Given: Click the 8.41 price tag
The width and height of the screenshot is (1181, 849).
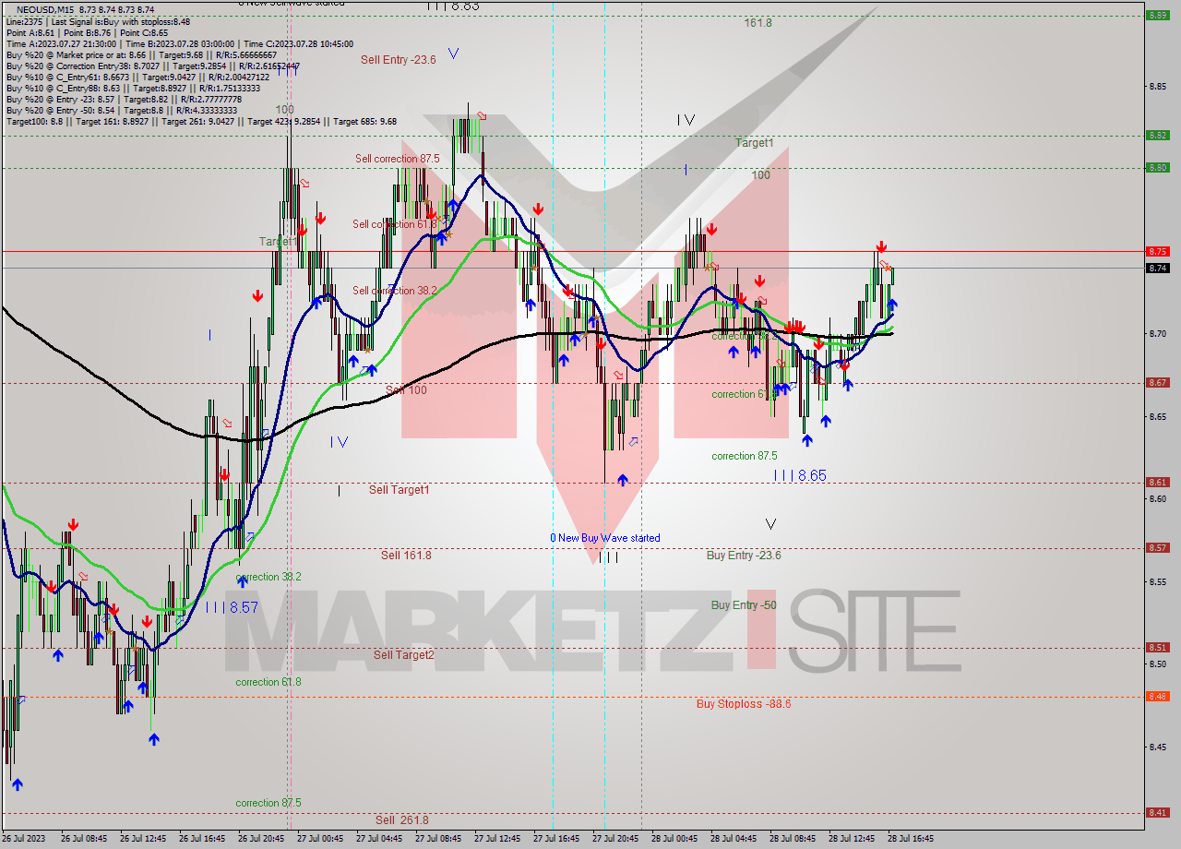Looking at the screenshot, I should click(x=1157, y=812).
